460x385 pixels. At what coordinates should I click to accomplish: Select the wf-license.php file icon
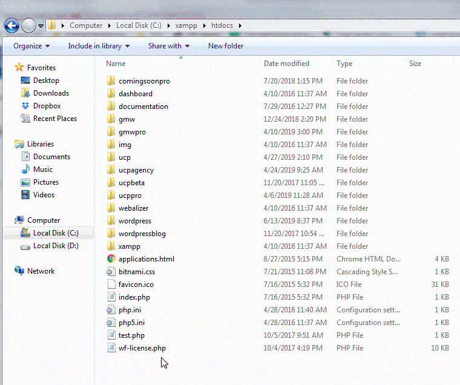click(111, 347)
